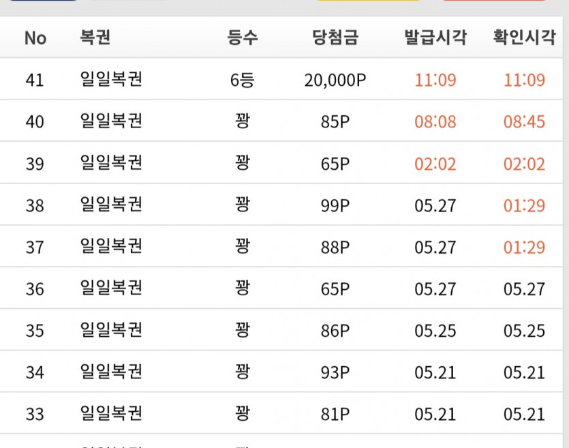
Task: Click '65P' in row 39
Action: click(335, 164)
